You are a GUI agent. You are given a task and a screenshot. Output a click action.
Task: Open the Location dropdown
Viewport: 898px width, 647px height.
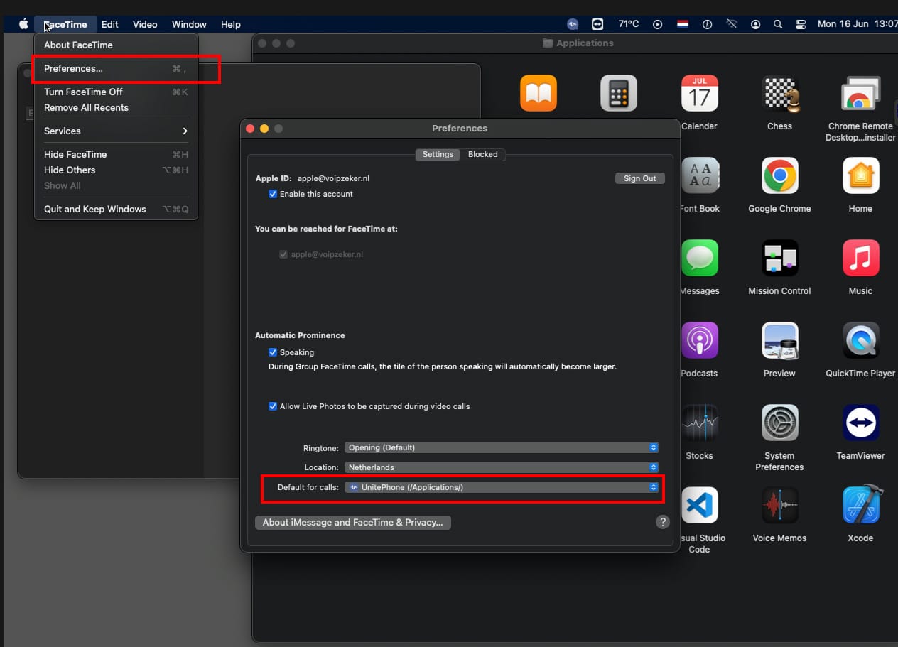tap(502, 467)
